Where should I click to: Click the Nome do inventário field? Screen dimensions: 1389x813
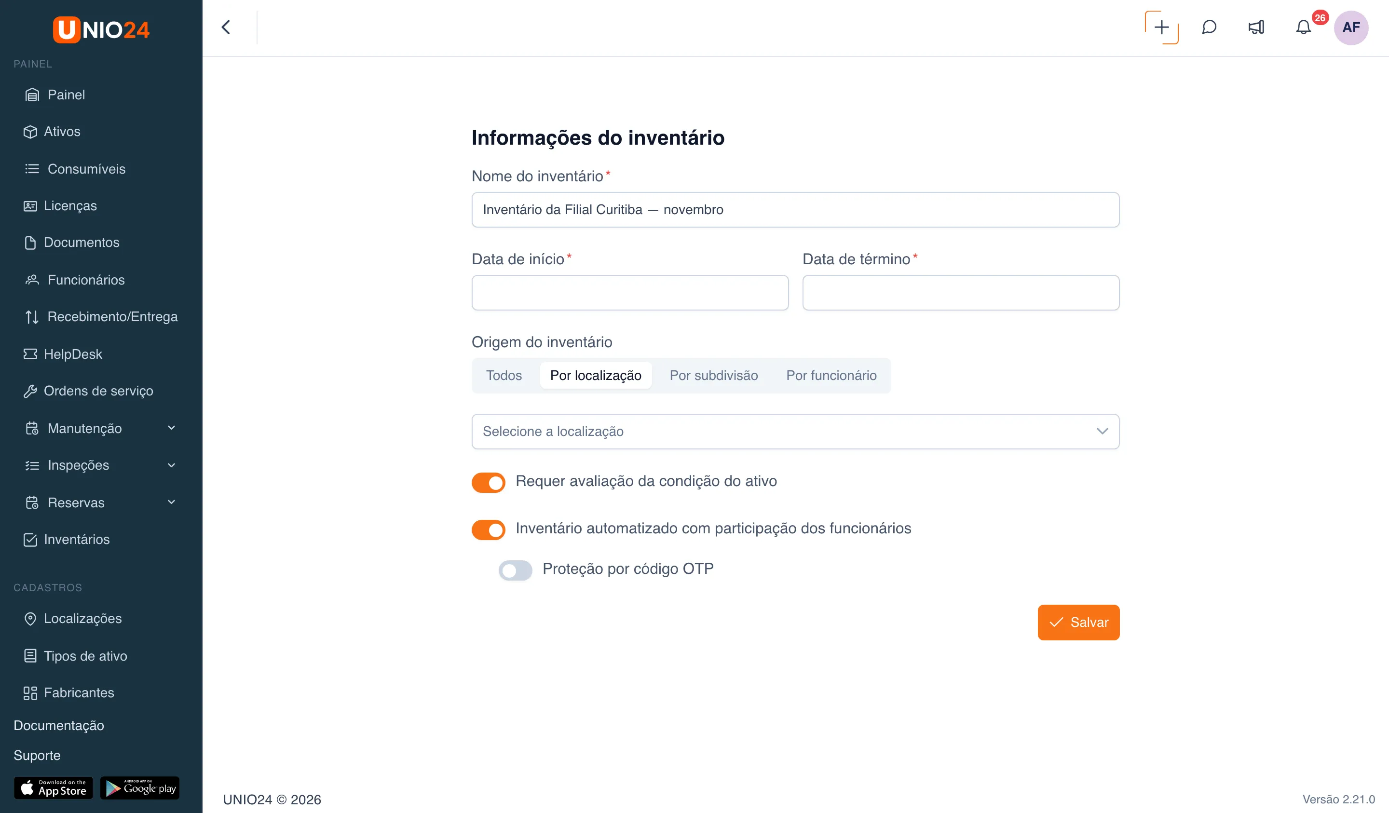click(x=795, y=210)
